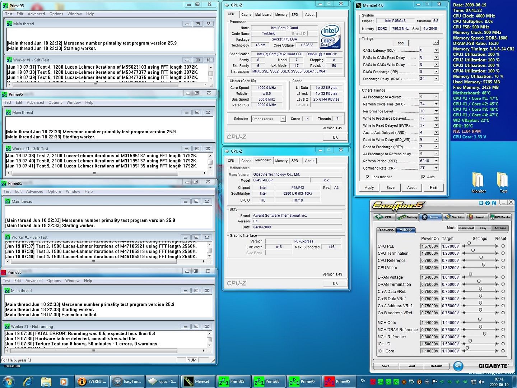
Task: Increase CPU PLL voltage with right arrow
Action: pyautogui.click(x=497, y=246)
